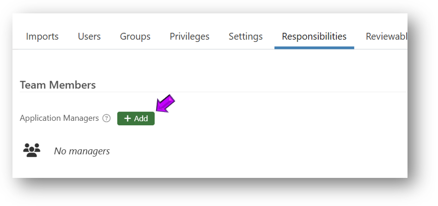
Task: Click the word Add in the green button
Action: 141,118
